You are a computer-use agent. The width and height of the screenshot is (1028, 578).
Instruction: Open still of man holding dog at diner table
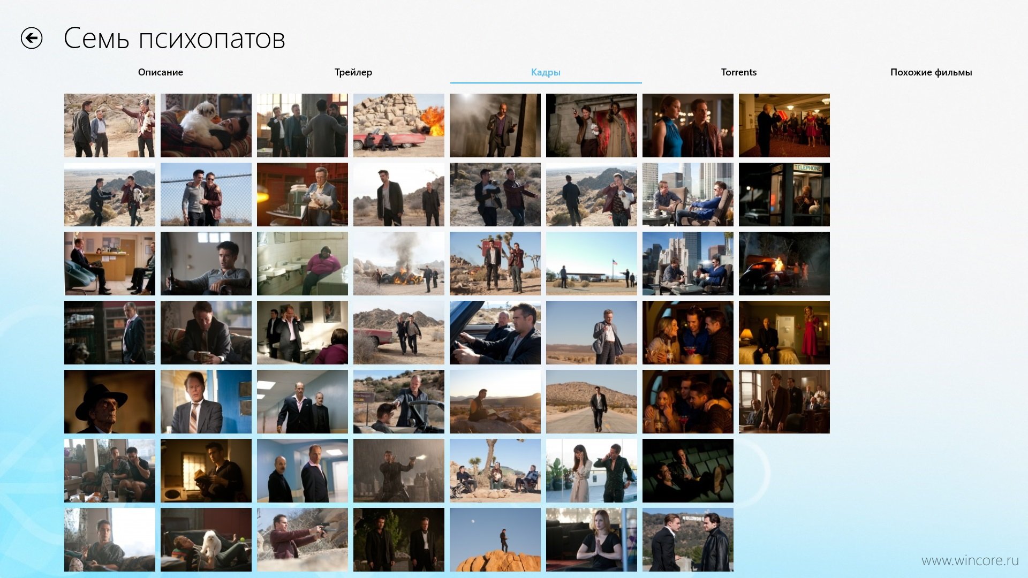(x=303, y=194)
